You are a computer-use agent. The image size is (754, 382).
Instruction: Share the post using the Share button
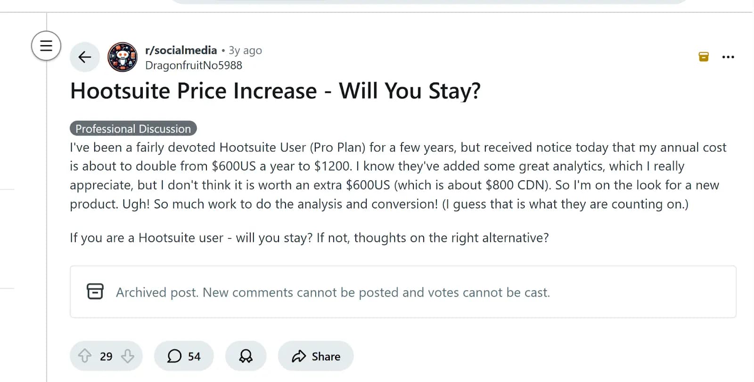[x=316, y=356]
